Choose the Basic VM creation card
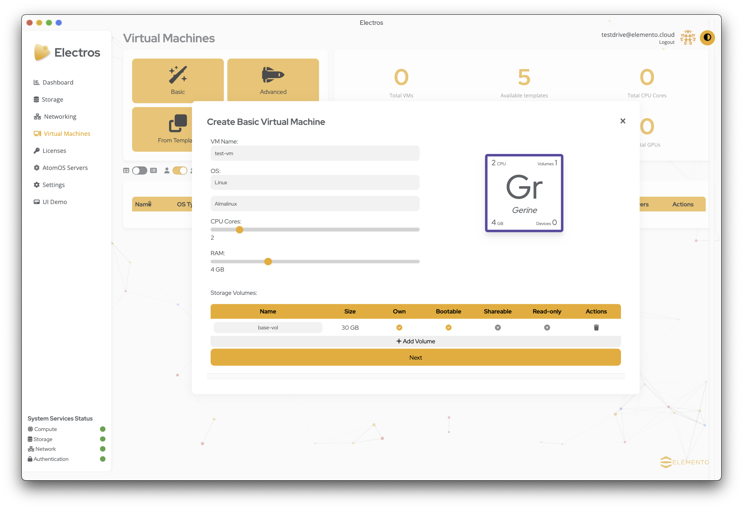Image resolution: width=743 pixels, height=509 pixels. click(x=178, y=80)
